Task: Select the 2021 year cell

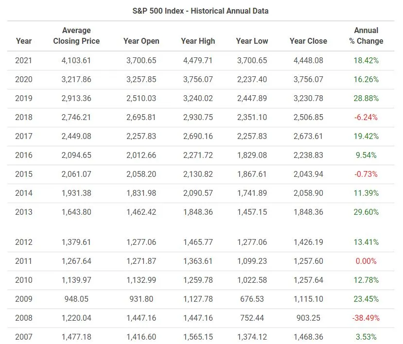Action: coord(23,60)
